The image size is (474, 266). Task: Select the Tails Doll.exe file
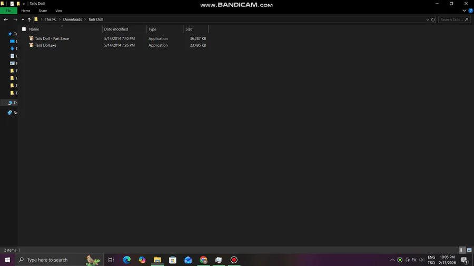pos(45,45)
